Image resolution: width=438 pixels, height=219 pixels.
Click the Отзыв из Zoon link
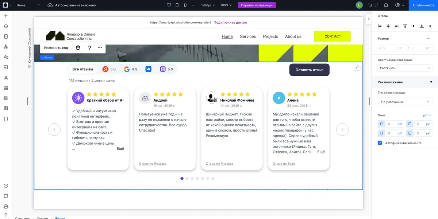[284, 164]
